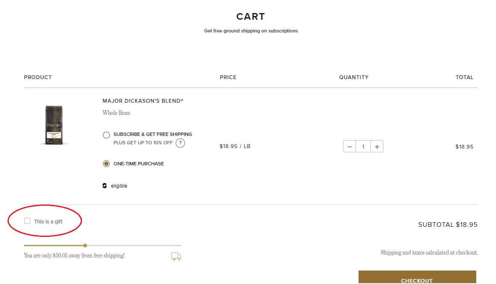Click the free shipping truck icon

click(176, 256)
